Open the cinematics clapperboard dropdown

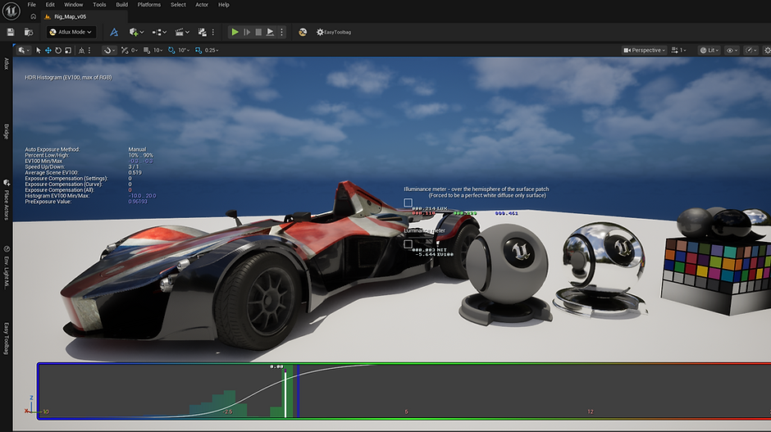(182, 32)
